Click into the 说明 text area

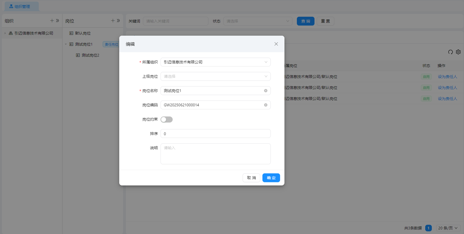coord(215,154)
